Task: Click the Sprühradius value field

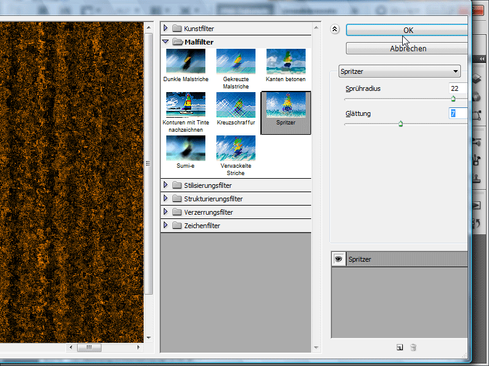Action: (458, 88)
